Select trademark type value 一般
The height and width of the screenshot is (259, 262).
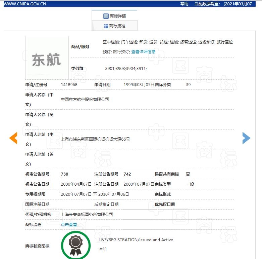coord(190,184)
